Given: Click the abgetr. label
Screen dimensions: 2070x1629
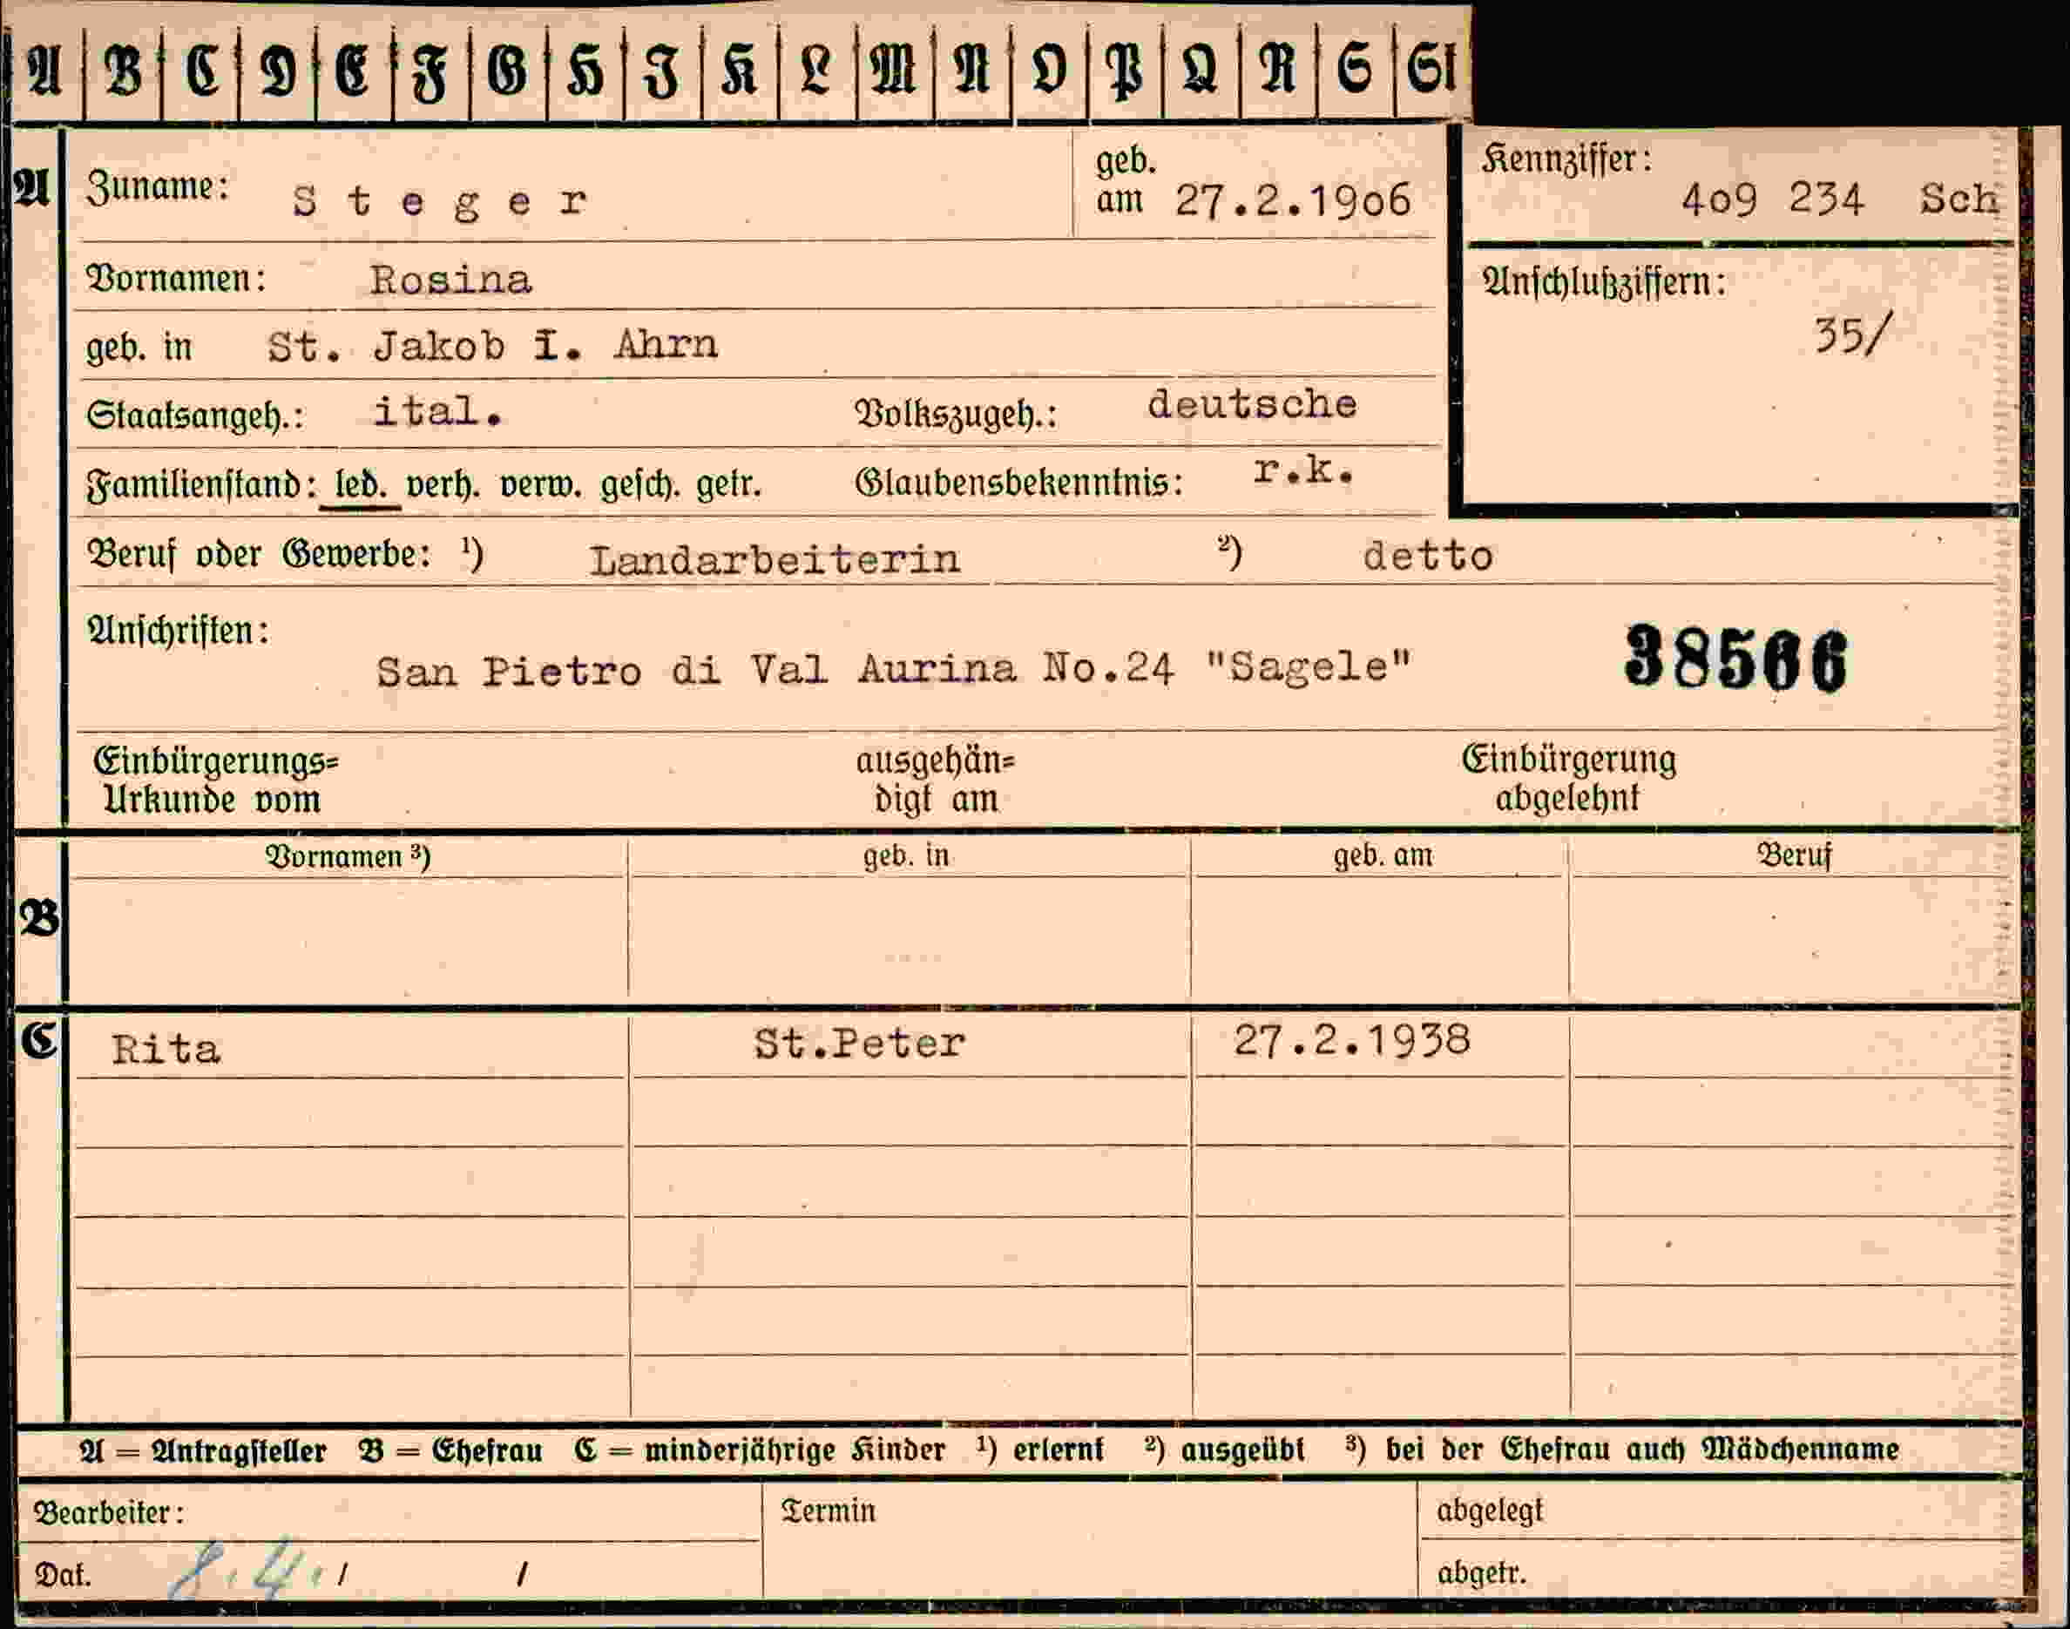Looking at the screenshot, I should pyautogui.click(x=1481, y=1572).
